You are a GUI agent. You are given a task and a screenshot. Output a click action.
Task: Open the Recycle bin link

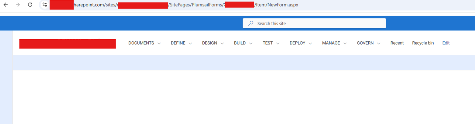pyautogui.click(x=423, y=43)
